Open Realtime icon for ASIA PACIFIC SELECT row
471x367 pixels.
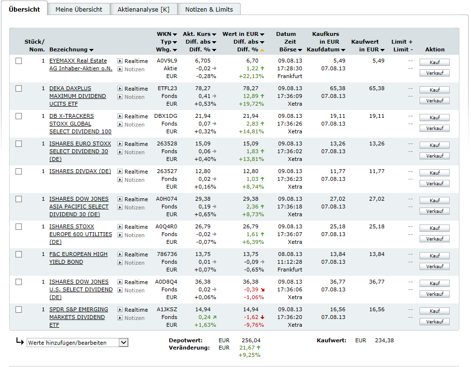tap(120, 199)
